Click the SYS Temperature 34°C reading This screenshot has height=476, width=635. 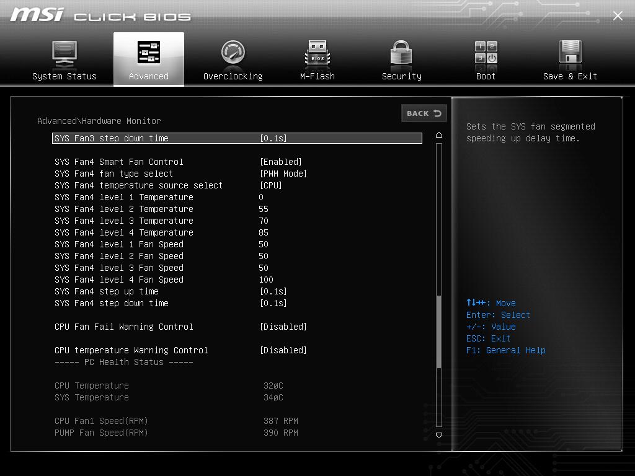pos(273,397)
